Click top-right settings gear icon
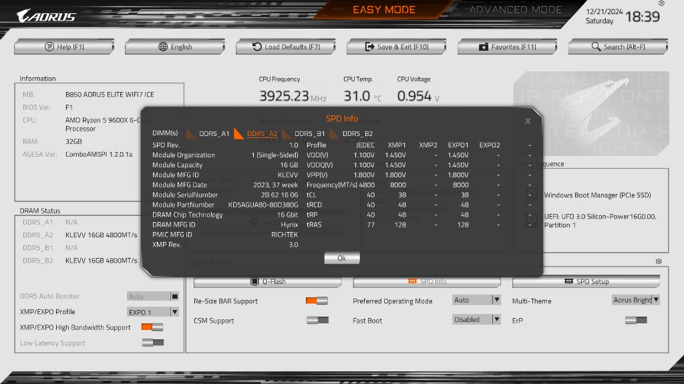684x384 pixels. tap(661, 3)
